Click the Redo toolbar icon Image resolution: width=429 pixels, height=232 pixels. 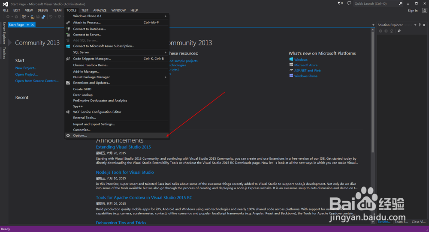click(x=60, y=17)
